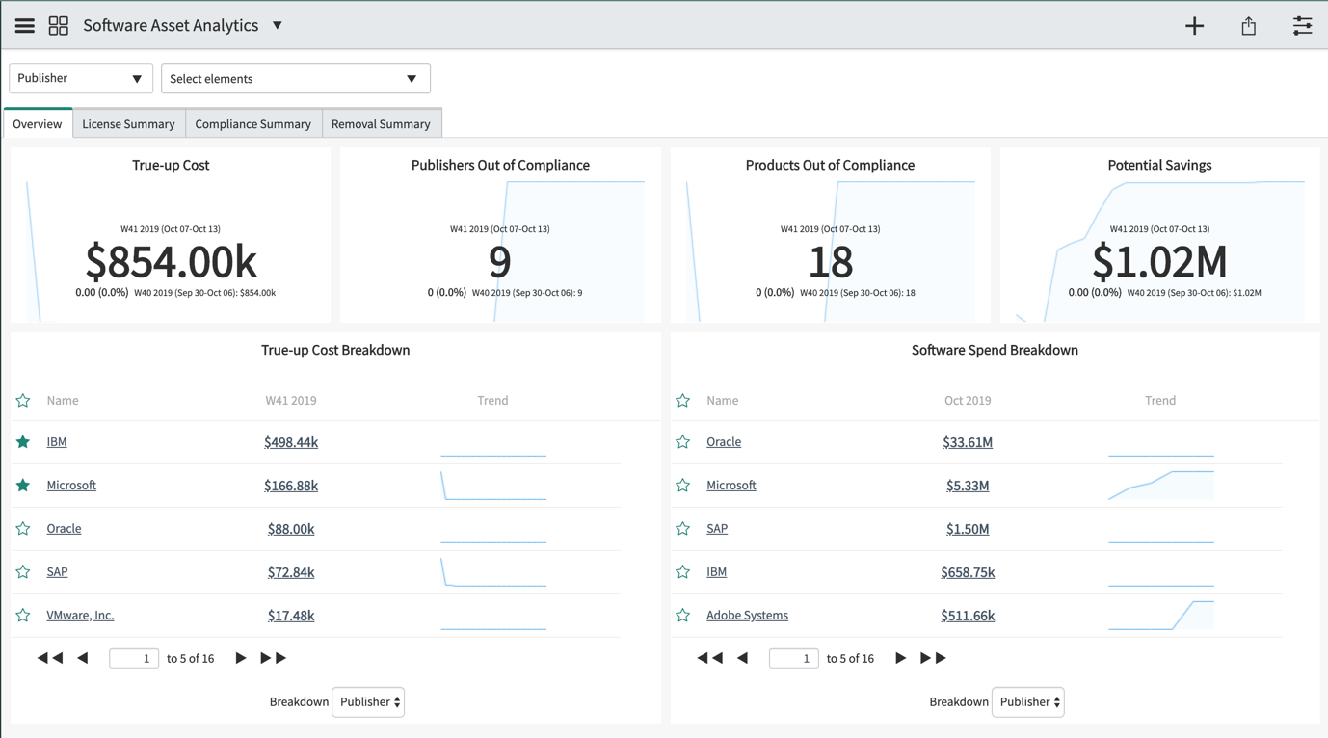
Task: Favorite Oracle in True-up Cost Breakdown
Action: pyautogui.click(x=23, y=529)
